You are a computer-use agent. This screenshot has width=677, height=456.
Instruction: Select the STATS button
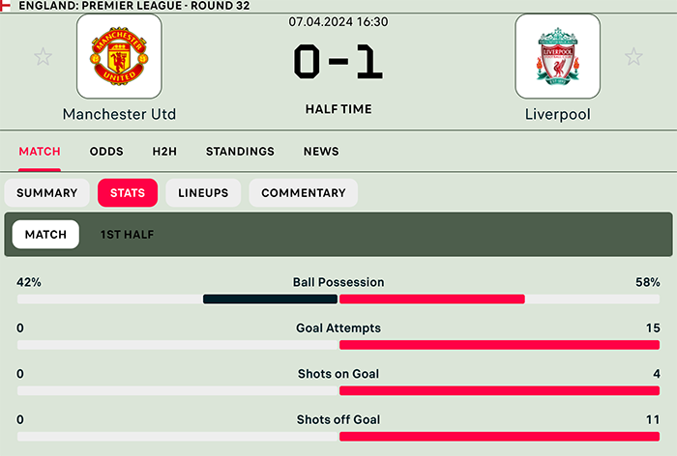(128, 193)
